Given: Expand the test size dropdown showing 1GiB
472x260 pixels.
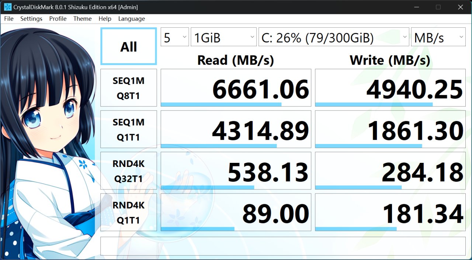Looking at the screenshot, I should [224, 37].
